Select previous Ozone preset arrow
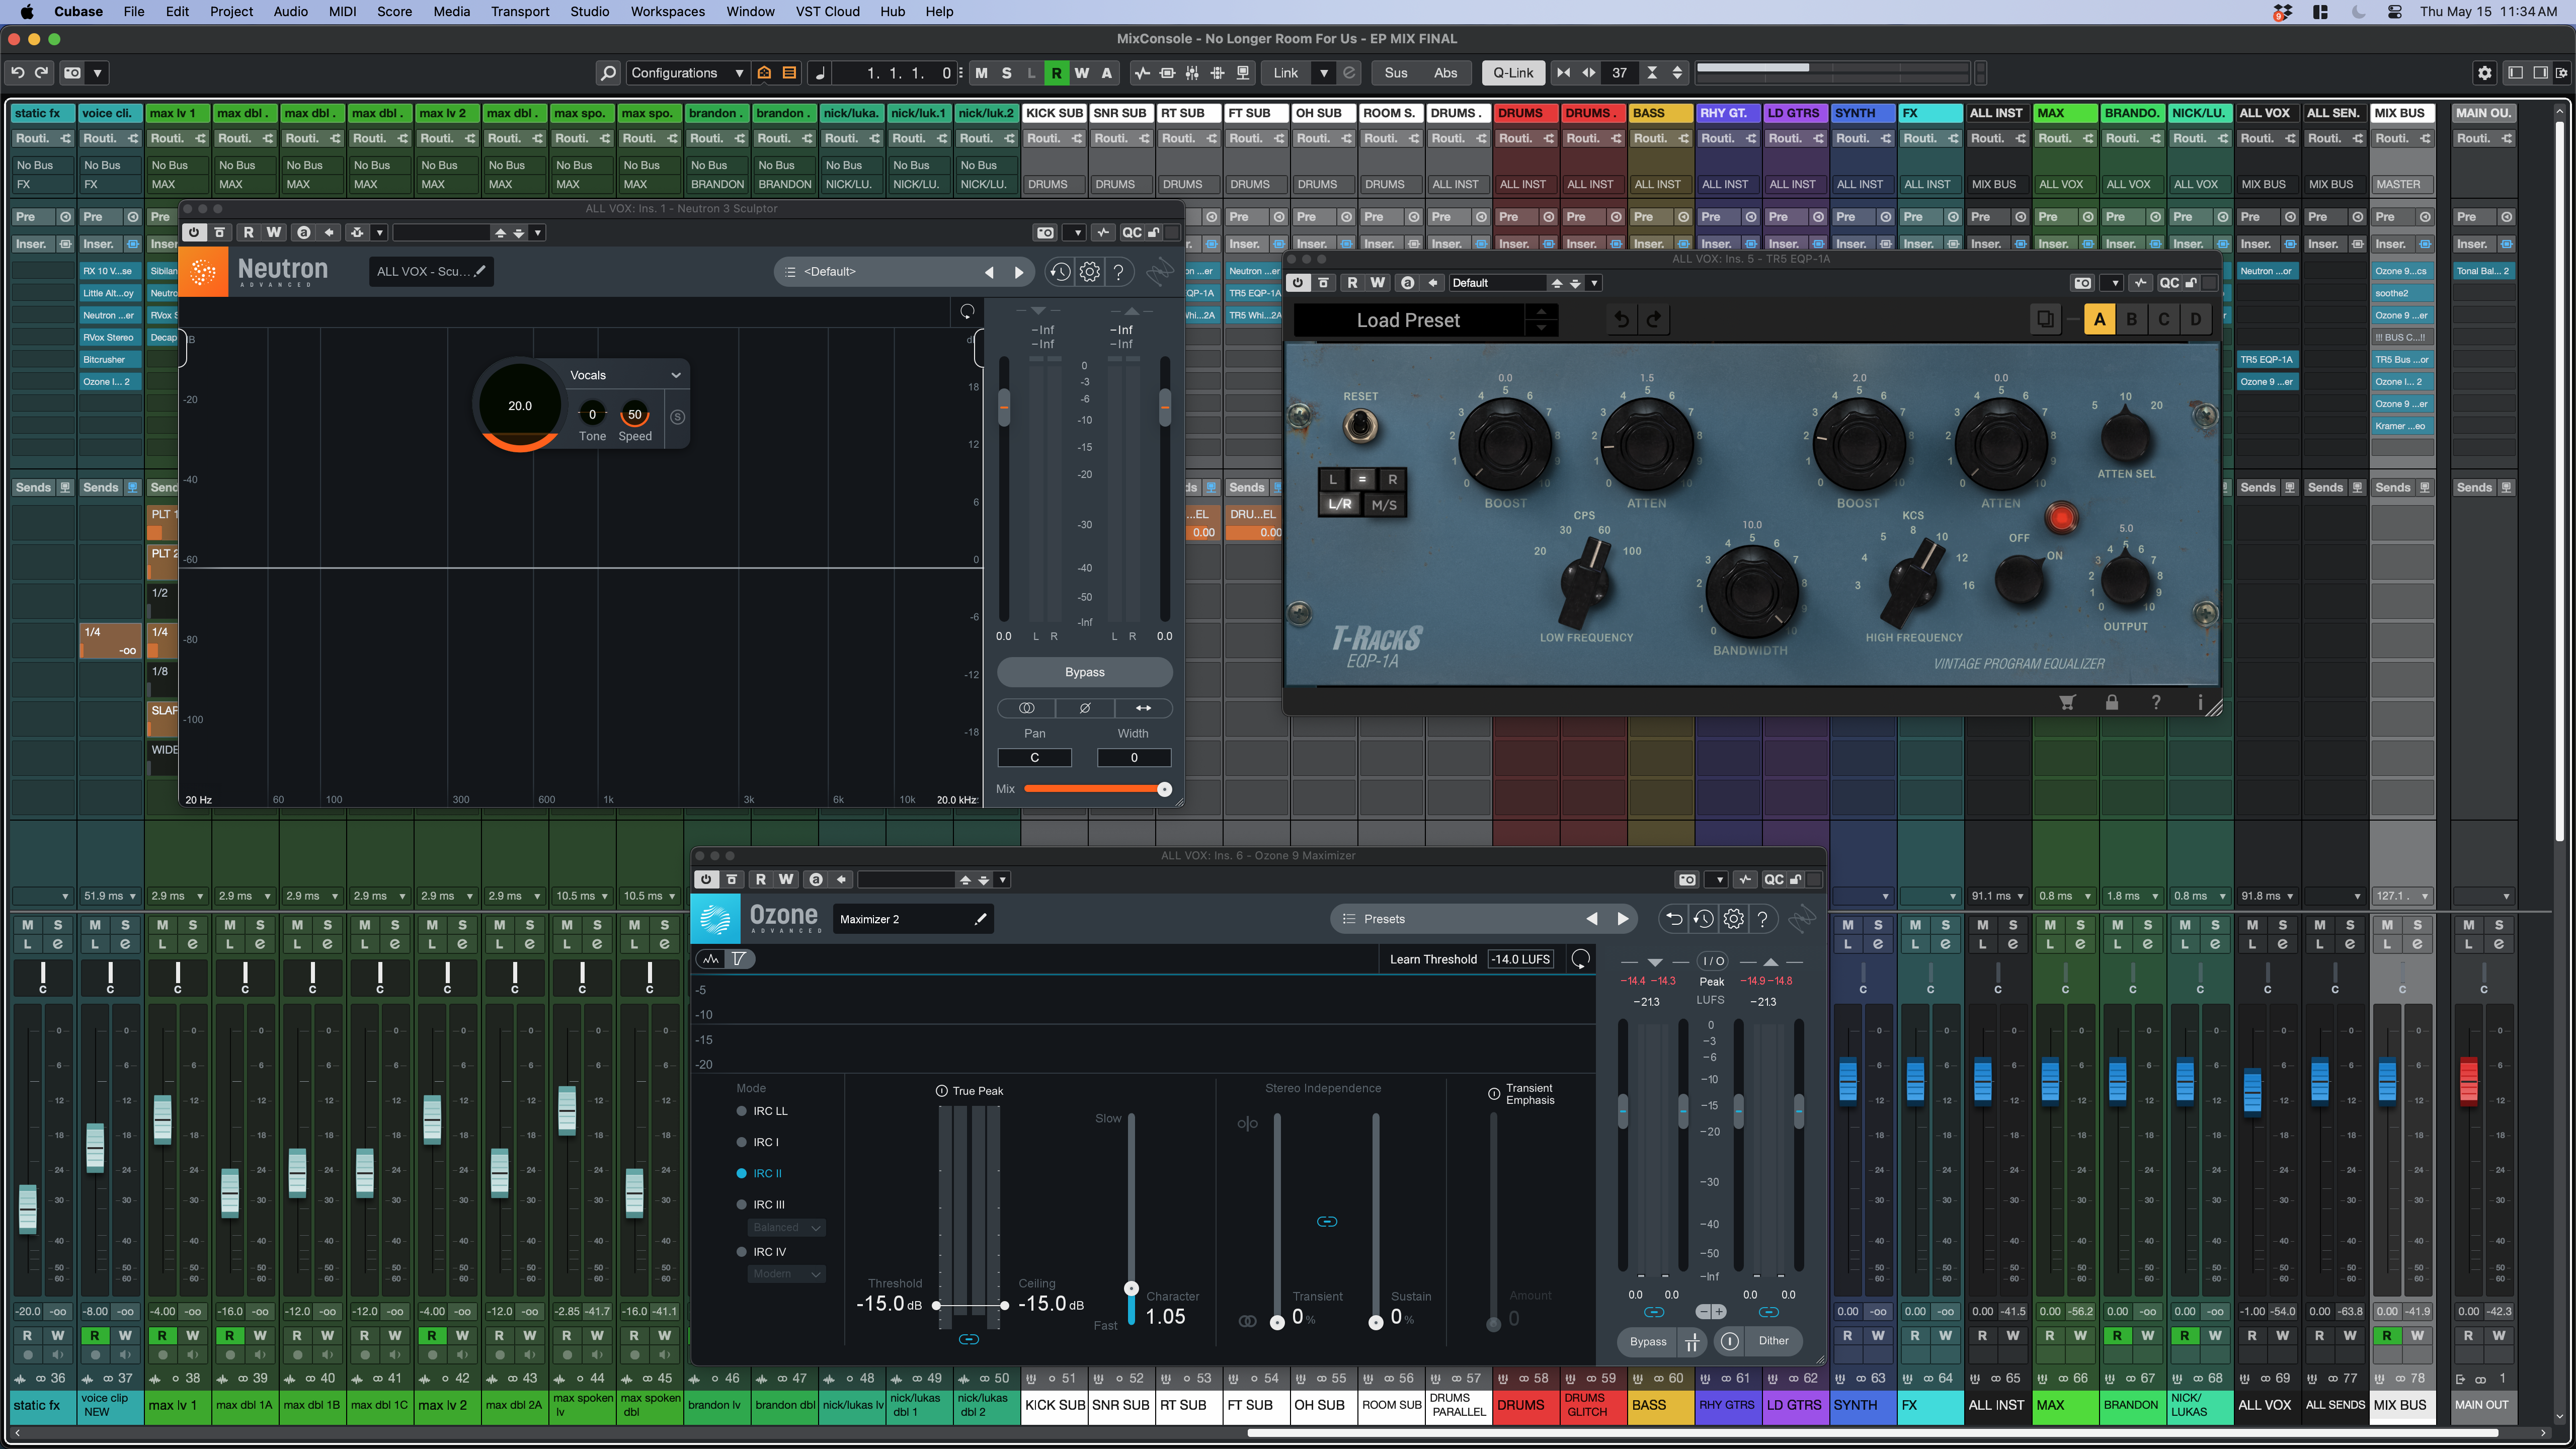This screenshot has width=2576, height=1449. tap(1591, 919)
